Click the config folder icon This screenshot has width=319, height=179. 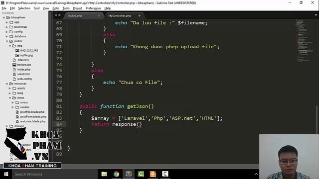pyautogui.click(x=11, y=32)
